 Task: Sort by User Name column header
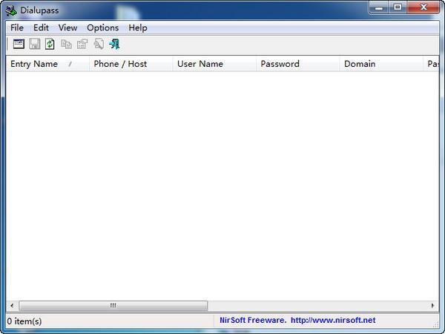click(x=214, y=64)
